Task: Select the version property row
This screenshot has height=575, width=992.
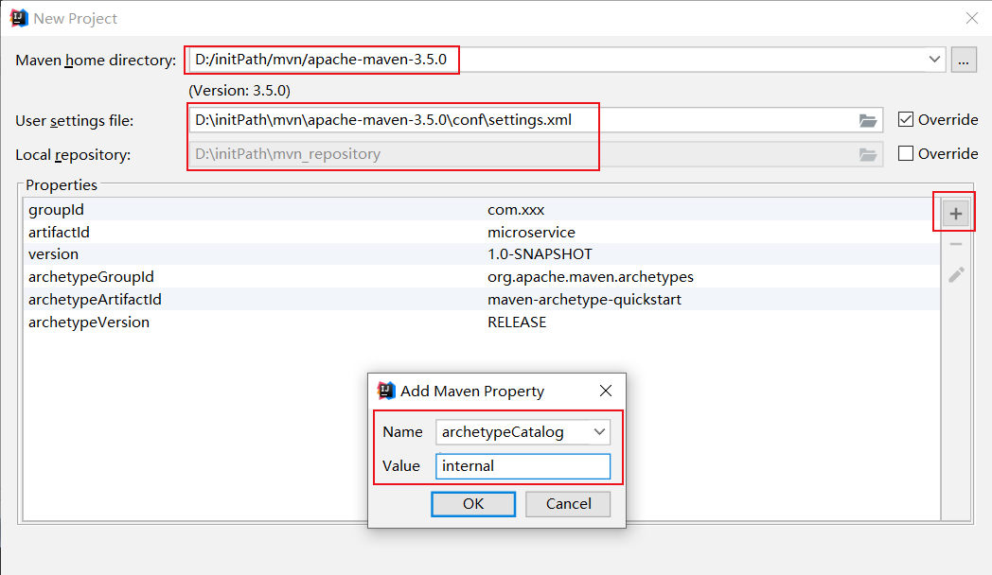Action: [482, 254]
